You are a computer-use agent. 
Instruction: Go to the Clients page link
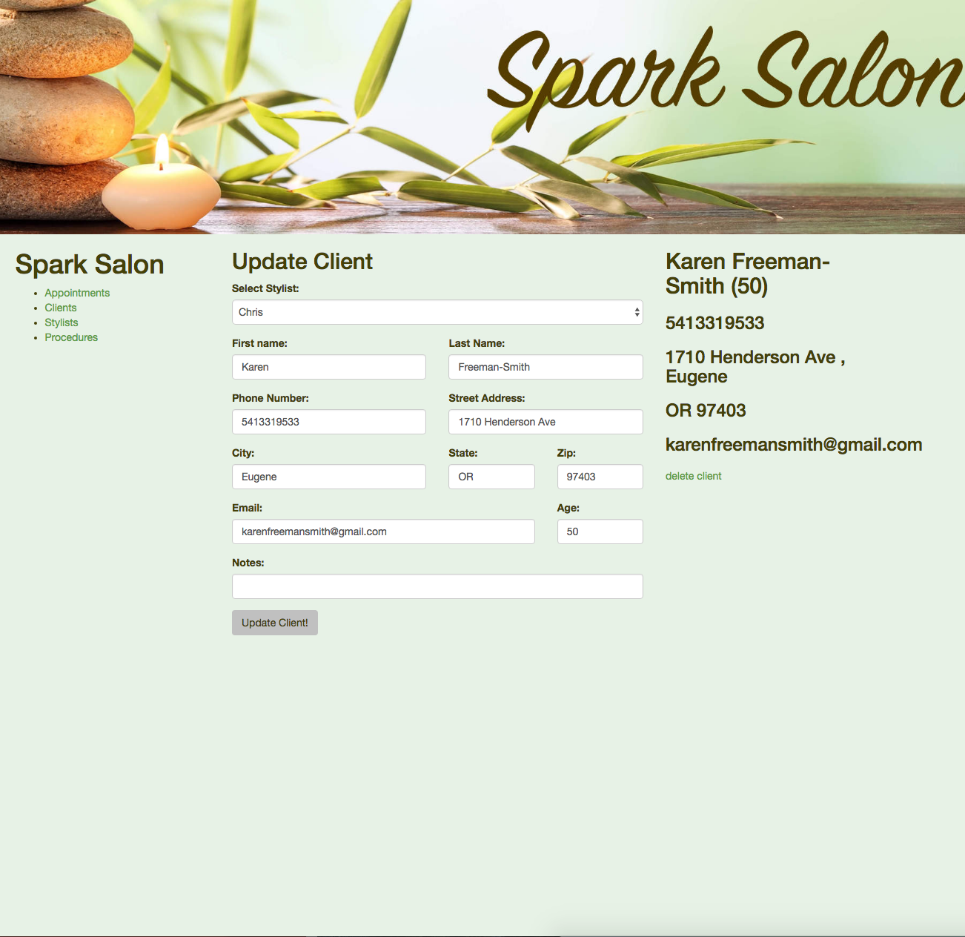tap(61, 308)
